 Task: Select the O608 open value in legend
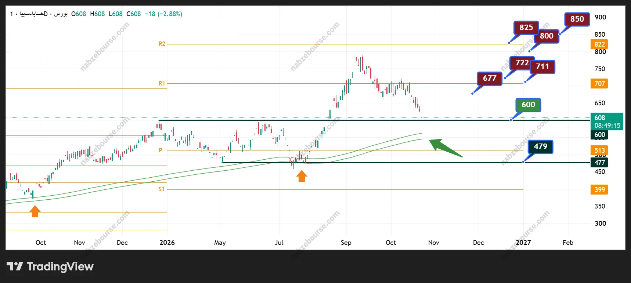pos(79,14)
